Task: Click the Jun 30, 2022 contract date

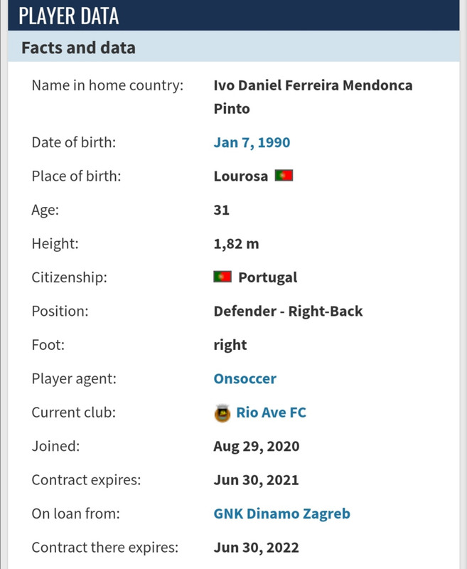Action: click(x=256, y=547)
